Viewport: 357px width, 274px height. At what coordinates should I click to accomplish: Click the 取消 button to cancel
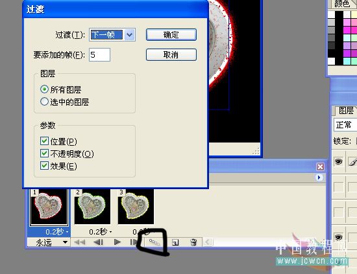tap(171, 55)
